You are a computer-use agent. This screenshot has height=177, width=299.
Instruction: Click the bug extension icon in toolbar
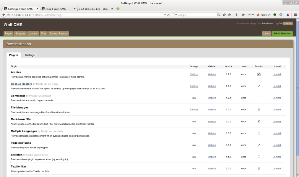(249, 15)
